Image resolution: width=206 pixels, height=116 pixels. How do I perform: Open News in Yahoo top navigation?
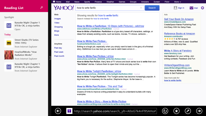tap(77, 2)
